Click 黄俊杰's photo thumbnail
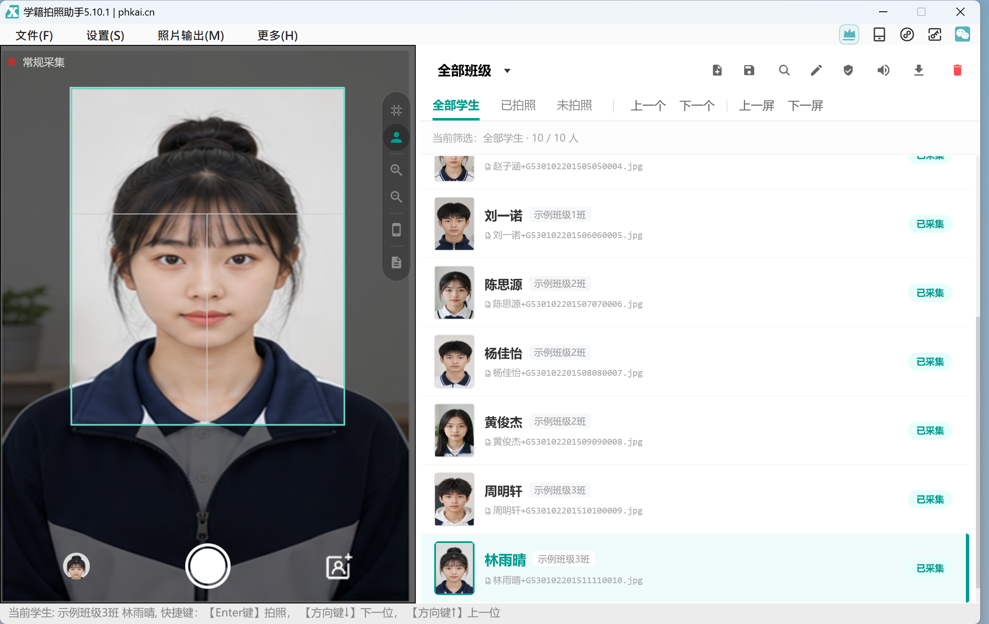The image size is (989, 624). (x=454, y=430)
